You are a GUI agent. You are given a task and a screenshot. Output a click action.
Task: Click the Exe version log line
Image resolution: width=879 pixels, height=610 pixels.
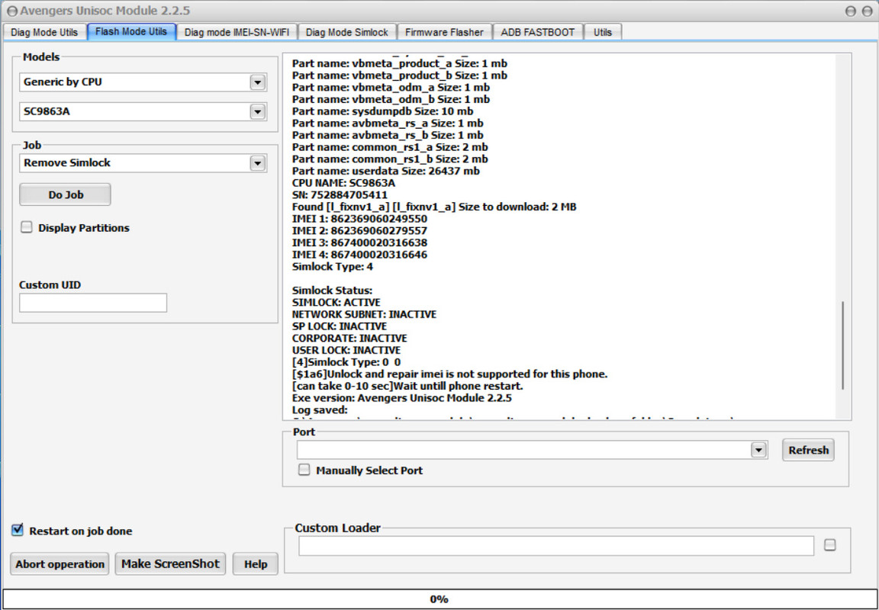[x=402, y=398]
